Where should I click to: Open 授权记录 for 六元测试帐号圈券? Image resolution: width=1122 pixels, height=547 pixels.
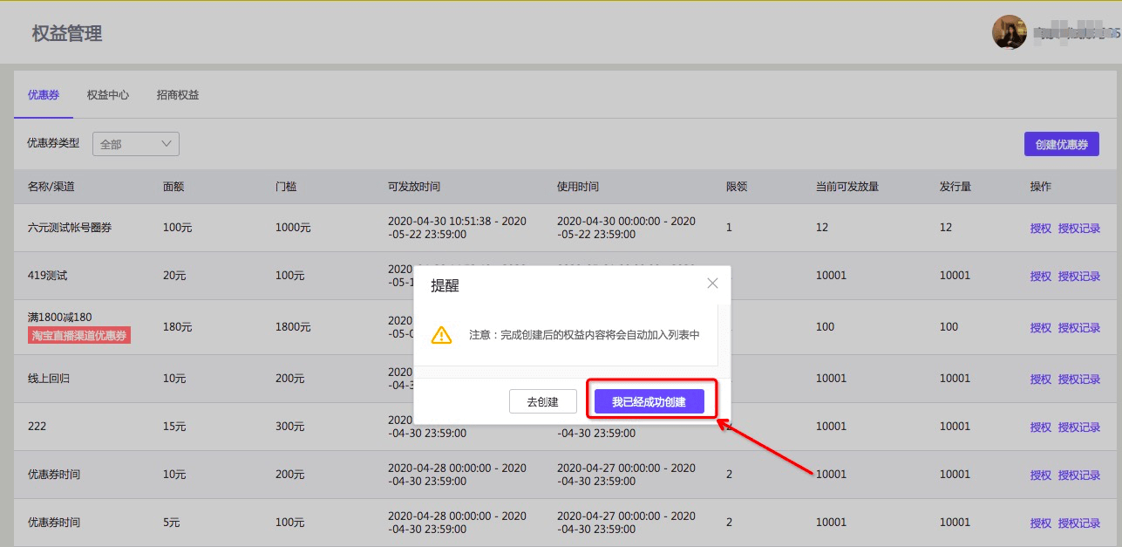click(x=1079, y=229)
